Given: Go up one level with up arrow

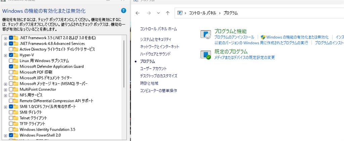Looking at the screenshot, I should click(x=168, y=13).
